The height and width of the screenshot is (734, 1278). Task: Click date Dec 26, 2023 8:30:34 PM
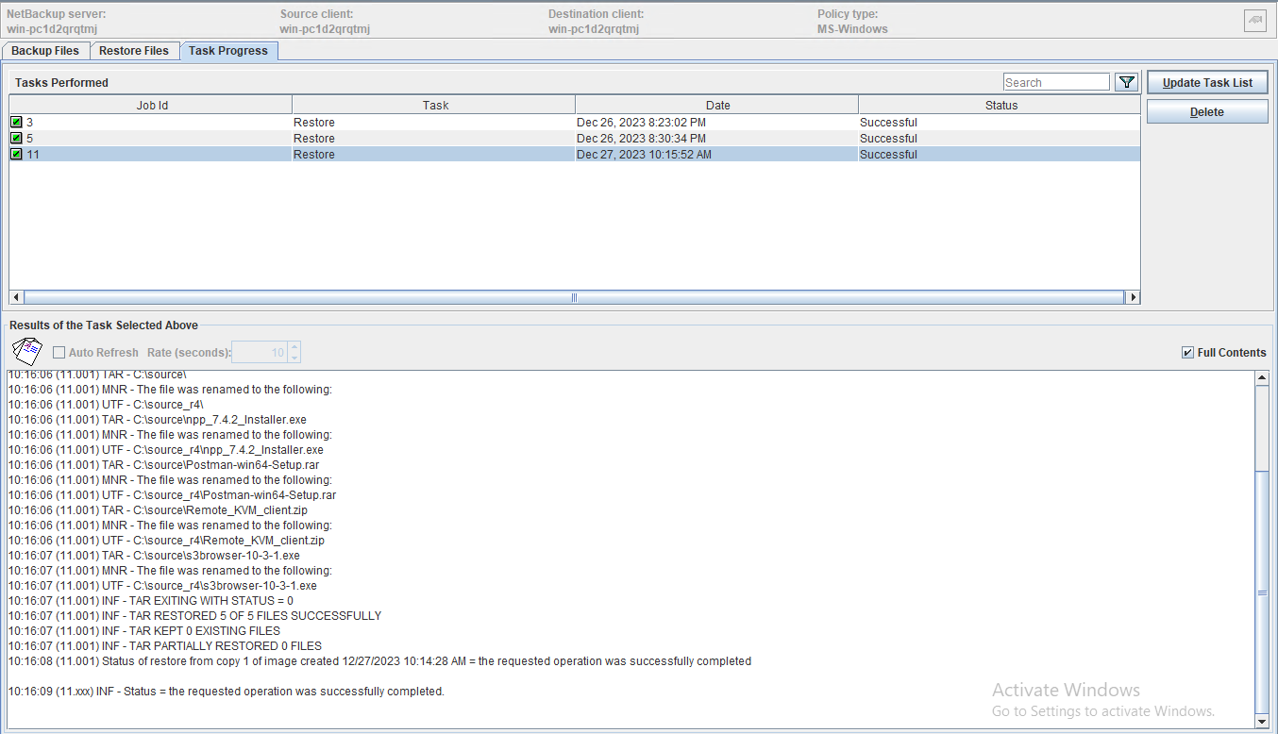pos(641,139)
